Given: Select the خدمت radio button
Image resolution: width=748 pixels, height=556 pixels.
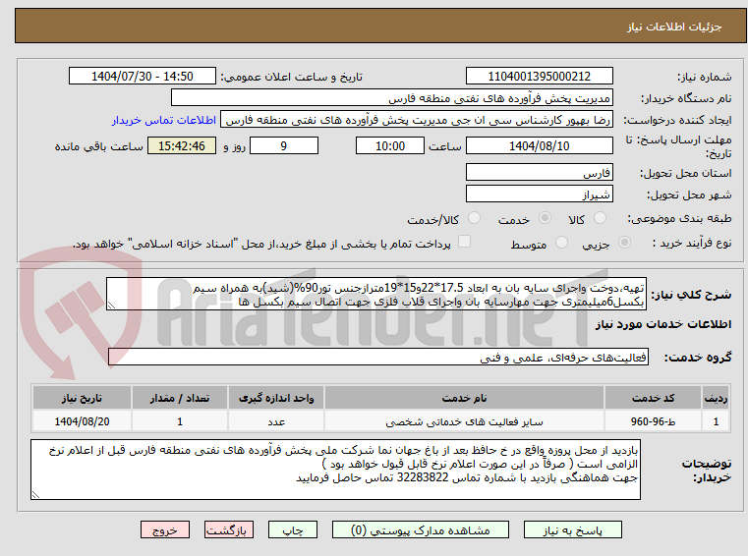Looking at the screenshot, I should coord(545,218).
